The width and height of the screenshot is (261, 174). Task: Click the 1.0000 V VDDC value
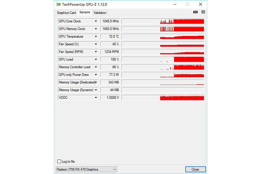tap(110, 98)
